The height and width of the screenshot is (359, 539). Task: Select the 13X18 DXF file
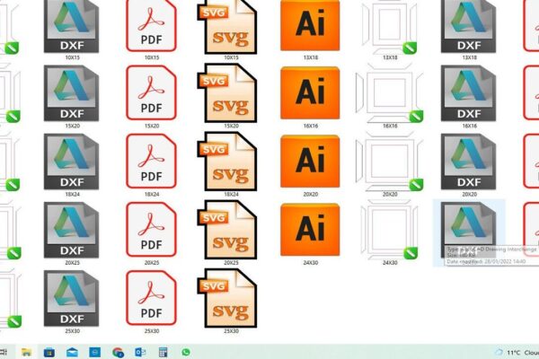pyautogui.click(x=468, y=26)
